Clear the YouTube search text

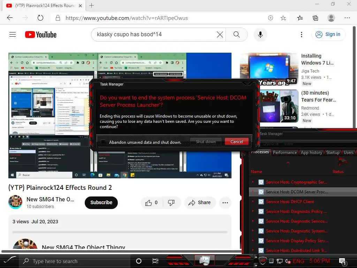220,35
